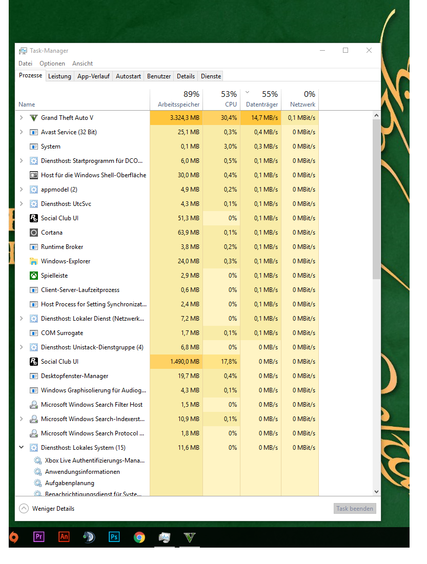427x564 pixels.
Task: Click the 14,7 MB/s disk cell
Action: coord(261,118)
